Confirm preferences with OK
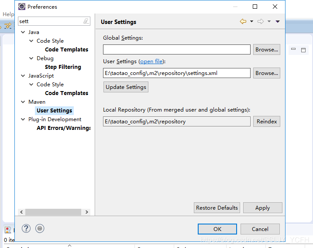This screenshot has width=313, height=248. point(217,229)
